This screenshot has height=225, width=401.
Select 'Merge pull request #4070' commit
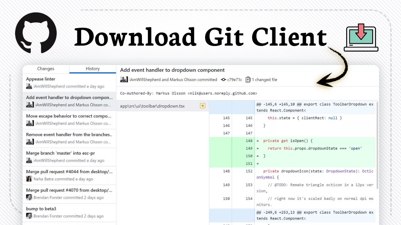69,194
